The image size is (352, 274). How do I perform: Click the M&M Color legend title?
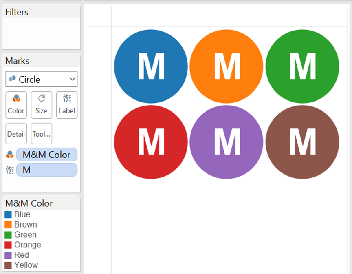point(28,203)
